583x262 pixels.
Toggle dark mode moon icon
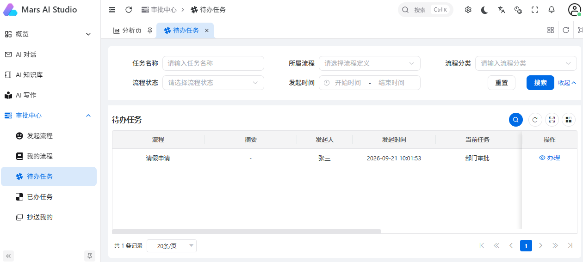(484, 10)
